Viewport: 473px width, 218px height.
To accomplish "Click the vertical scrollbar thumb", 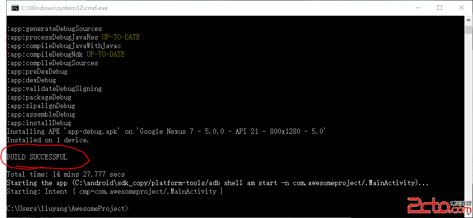I will (468, 30).
